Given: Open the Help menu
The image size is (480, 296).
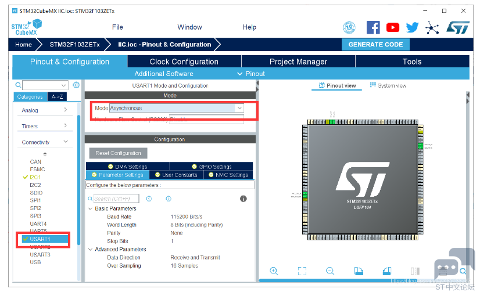Looking at the screenshot, I should coord(249,27).
